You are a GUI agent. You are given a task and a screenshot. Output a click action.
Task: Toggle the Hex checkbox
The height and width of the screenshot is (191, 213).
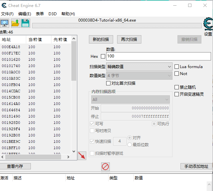tap(103, 56)
